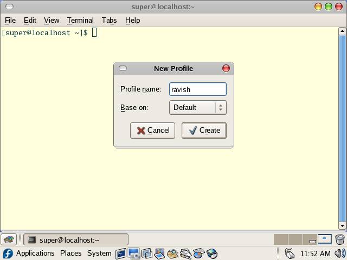Open the email envelope launcher in panel

tap(172, 253)
